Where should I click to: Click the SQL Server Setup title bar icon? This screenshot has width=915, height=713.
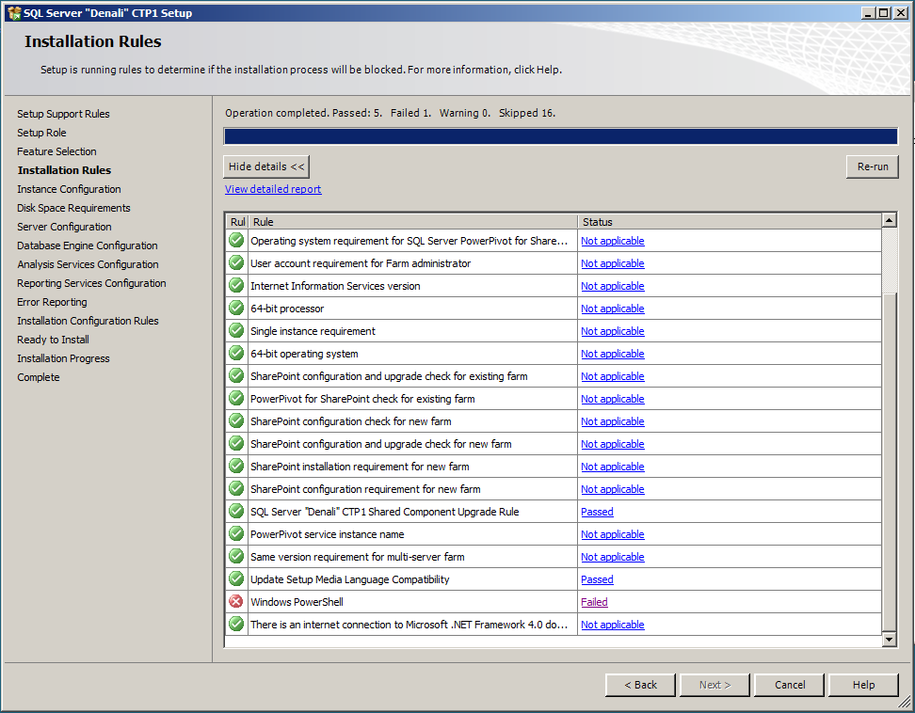point(12,12)
